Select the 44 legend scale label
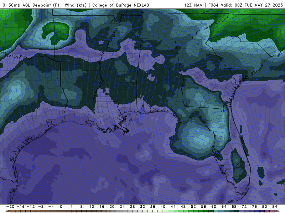The width and height of the screenshot is (285, 213). tap(173, 207)
